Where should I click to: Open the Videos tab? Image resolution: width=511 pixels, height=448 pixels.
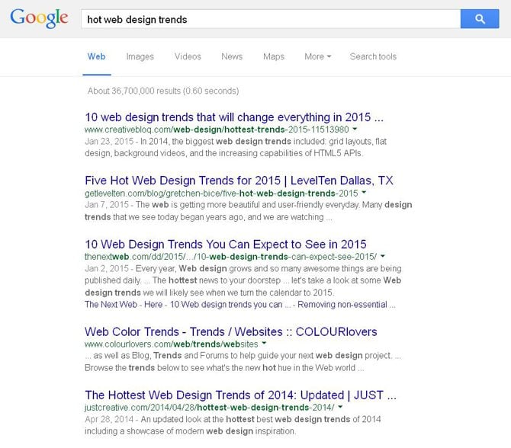(x=188, y=56)
